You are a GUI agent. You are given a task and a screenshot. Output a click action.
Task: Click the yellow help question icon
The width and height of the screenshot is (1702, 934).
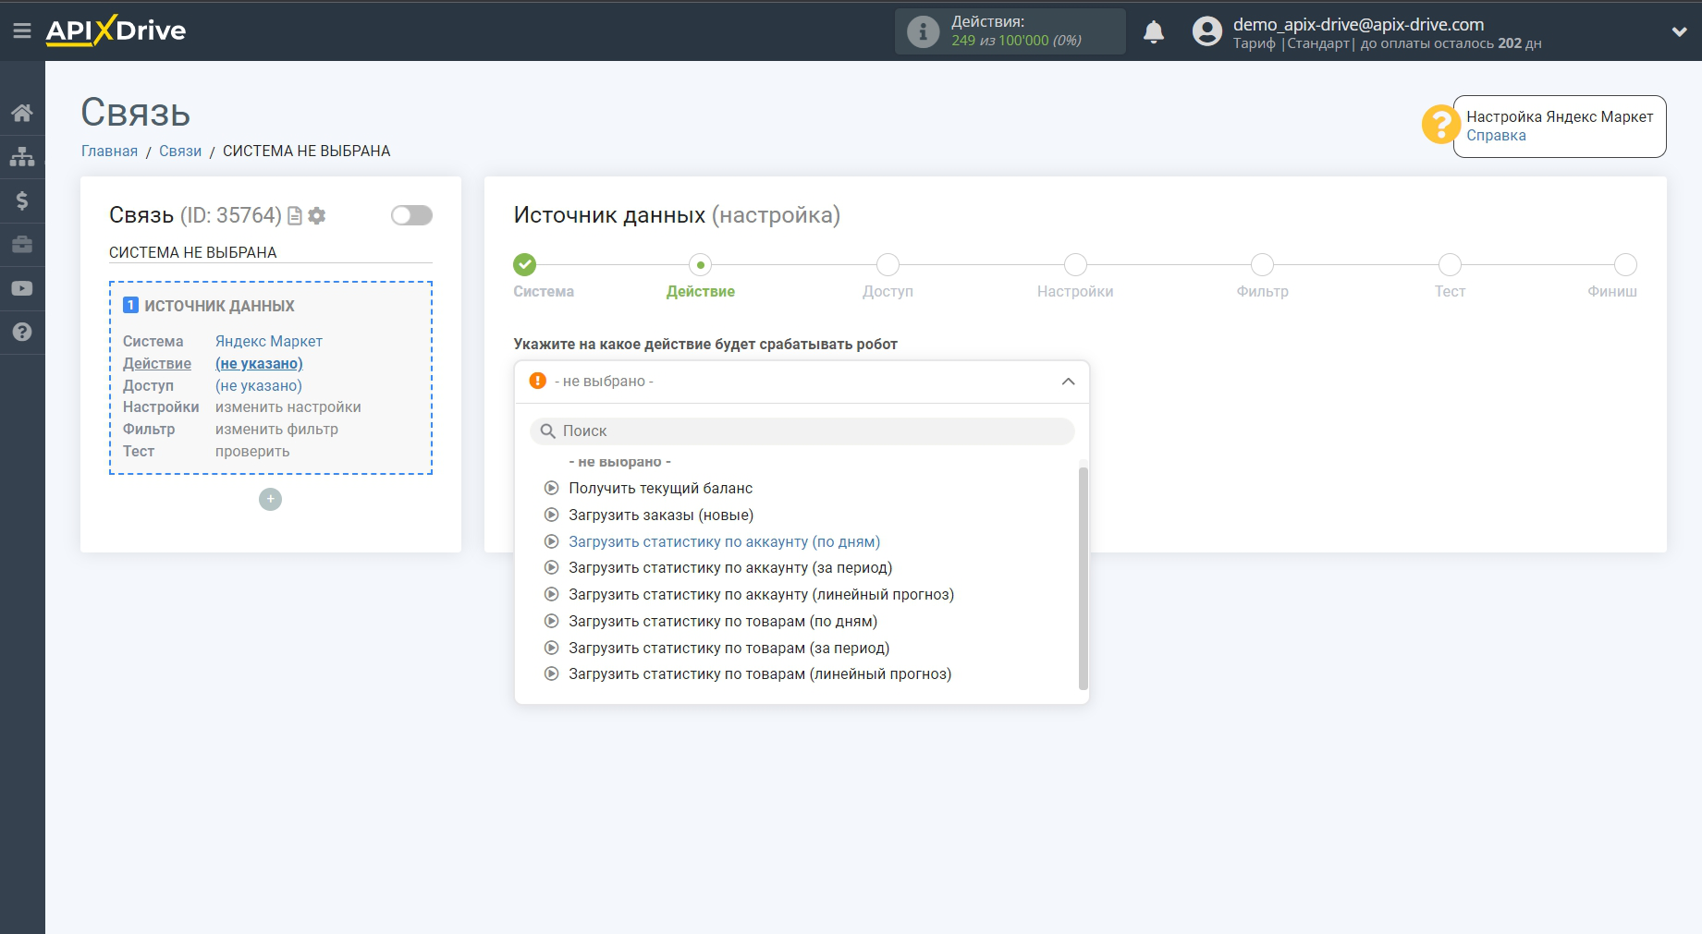(1440, 124)
